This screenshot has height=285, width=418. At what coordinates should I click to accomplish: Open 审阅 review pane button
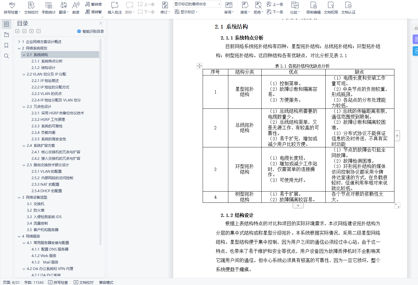(x=229, y=8)
